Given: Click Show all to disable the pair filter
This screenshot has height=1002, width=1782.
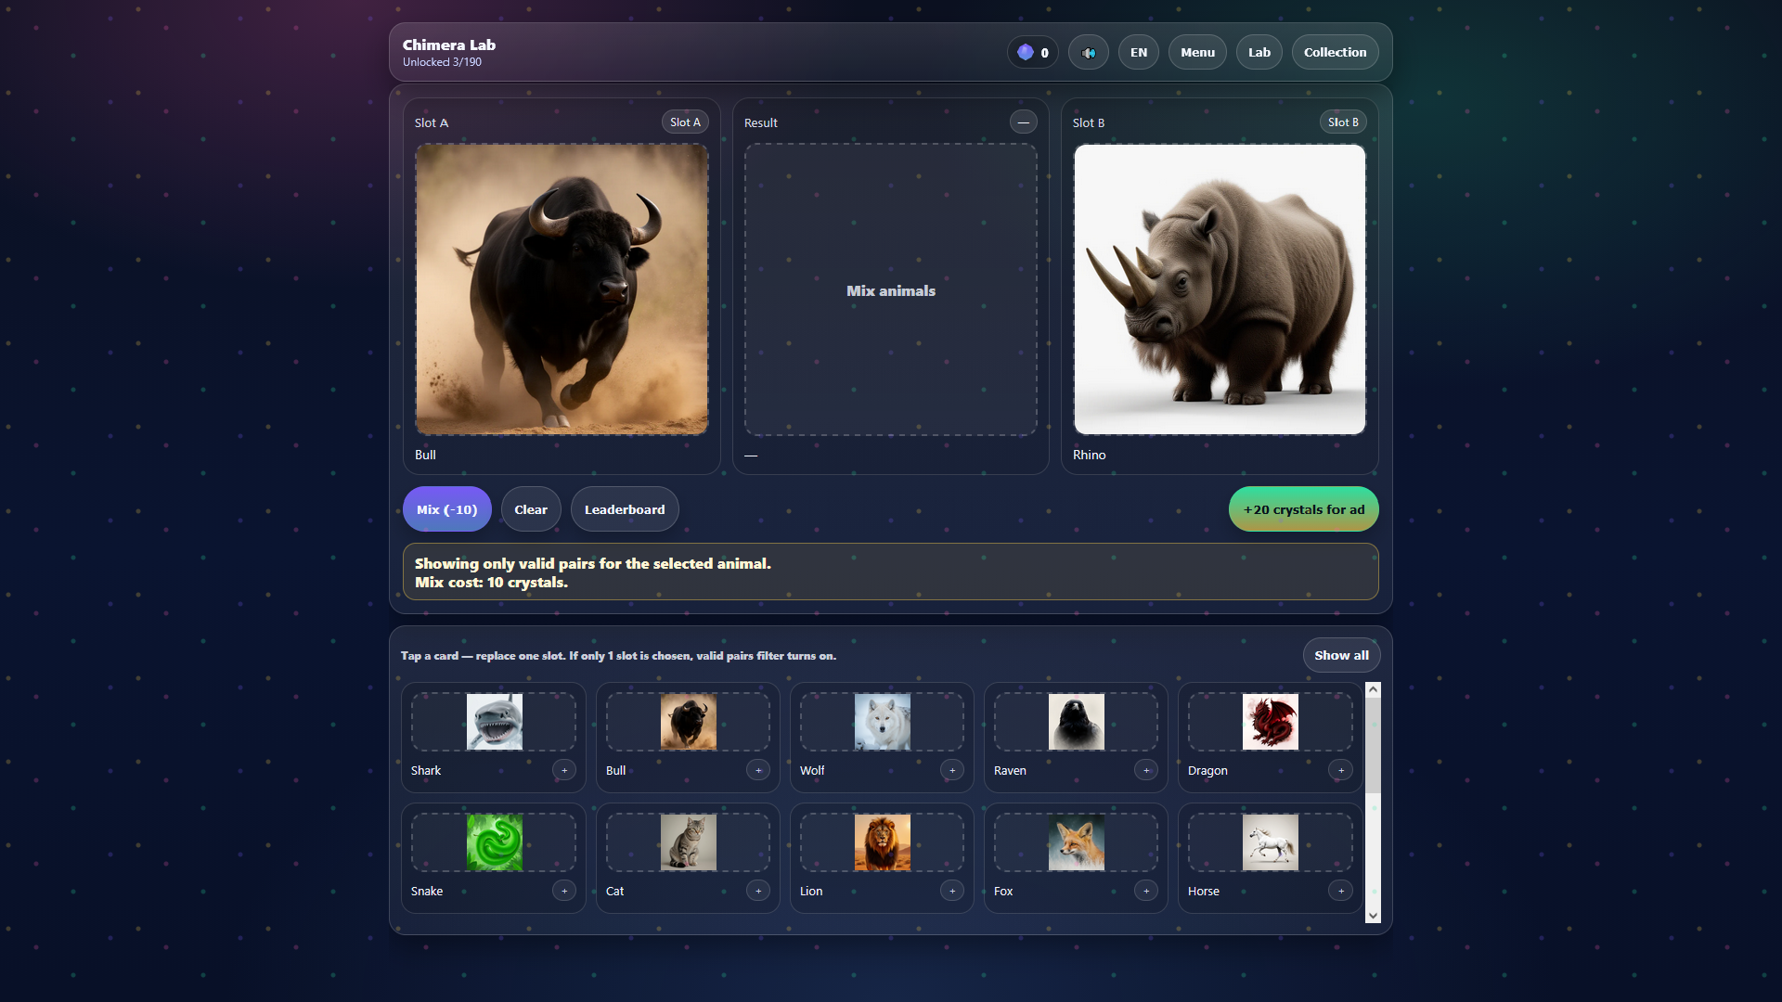Looking at the screenshot, I should click(x=1340, y=654).
